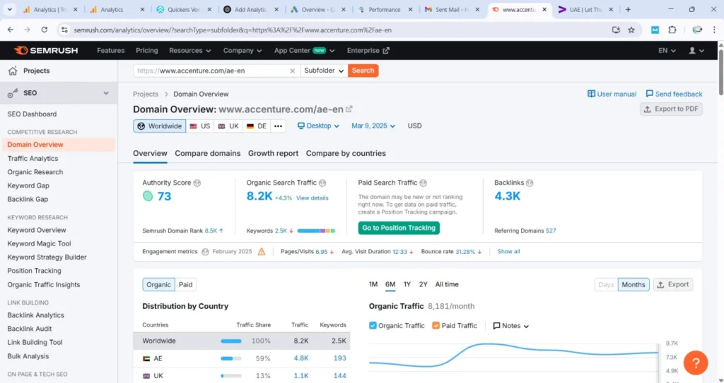Screen dimensions: 724x383
Task: Expand the Resources menu
Action: pyautogui.click(x=189, y=50)
